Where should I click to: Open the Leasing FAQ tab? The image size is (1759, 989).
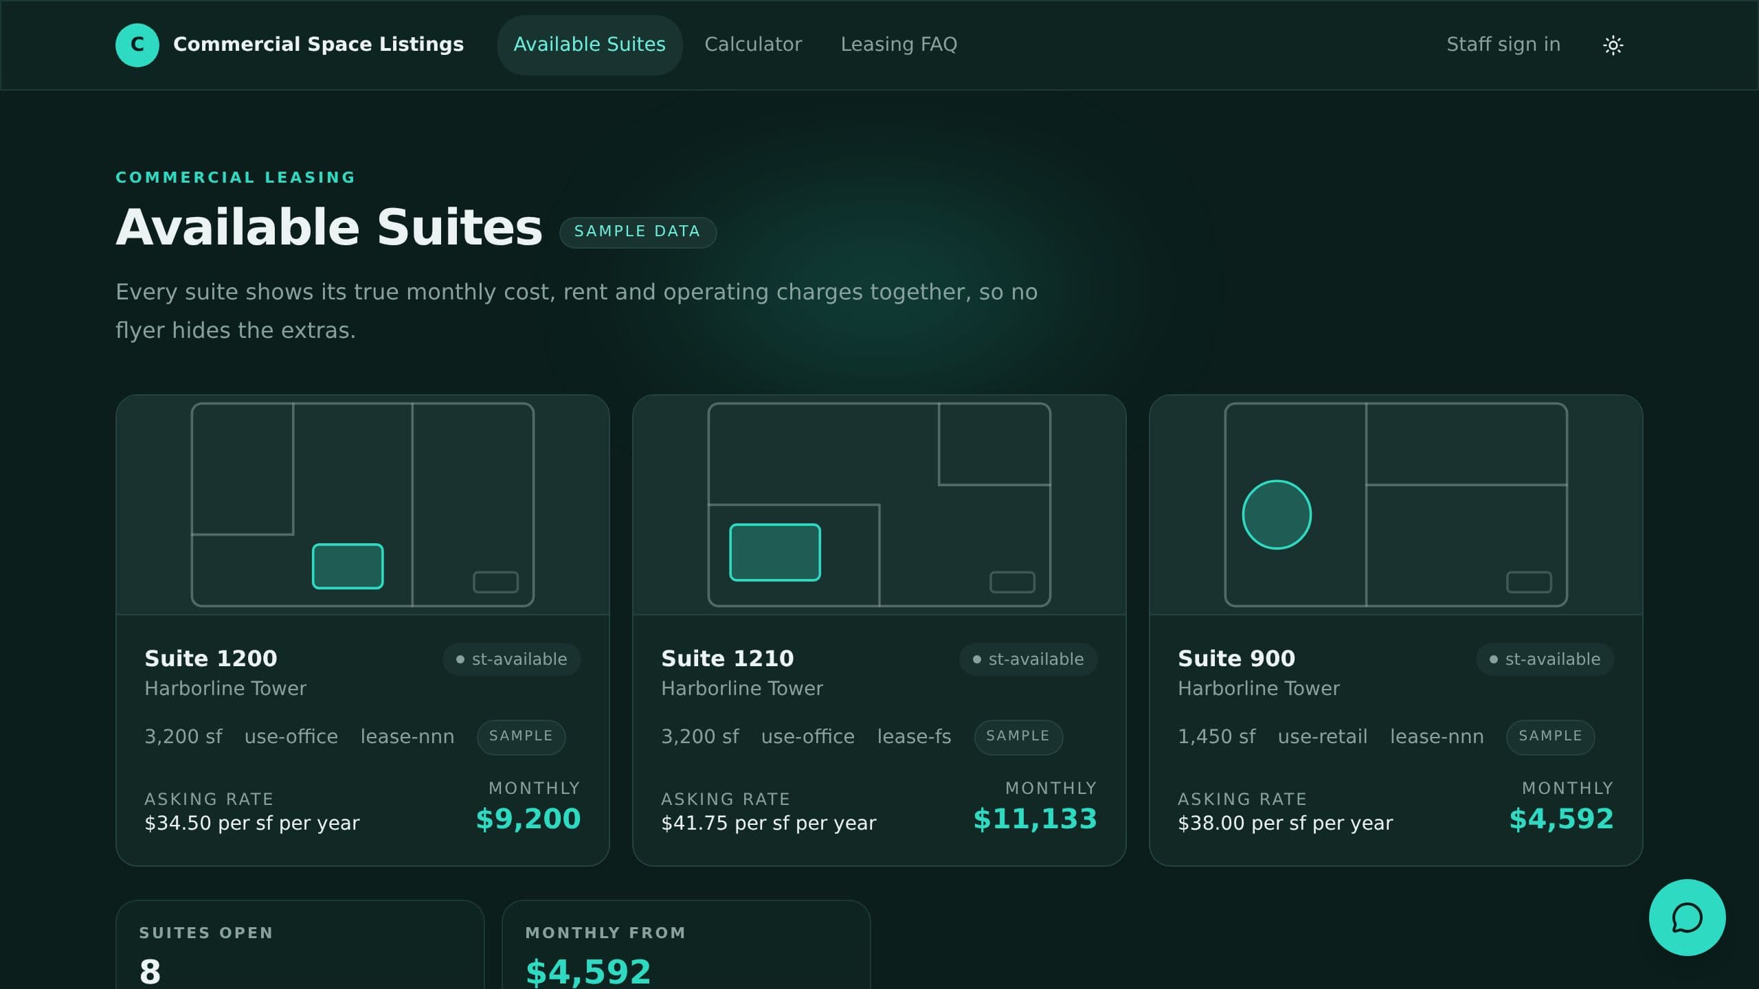[899, 45]
